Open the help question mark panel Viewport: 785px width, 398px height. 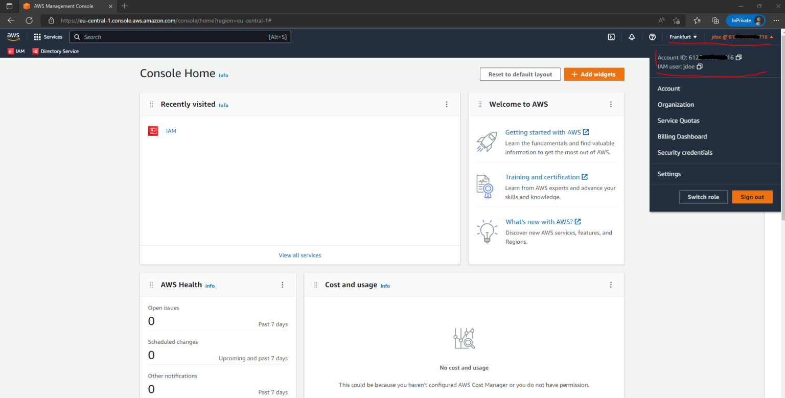[652, 36]
